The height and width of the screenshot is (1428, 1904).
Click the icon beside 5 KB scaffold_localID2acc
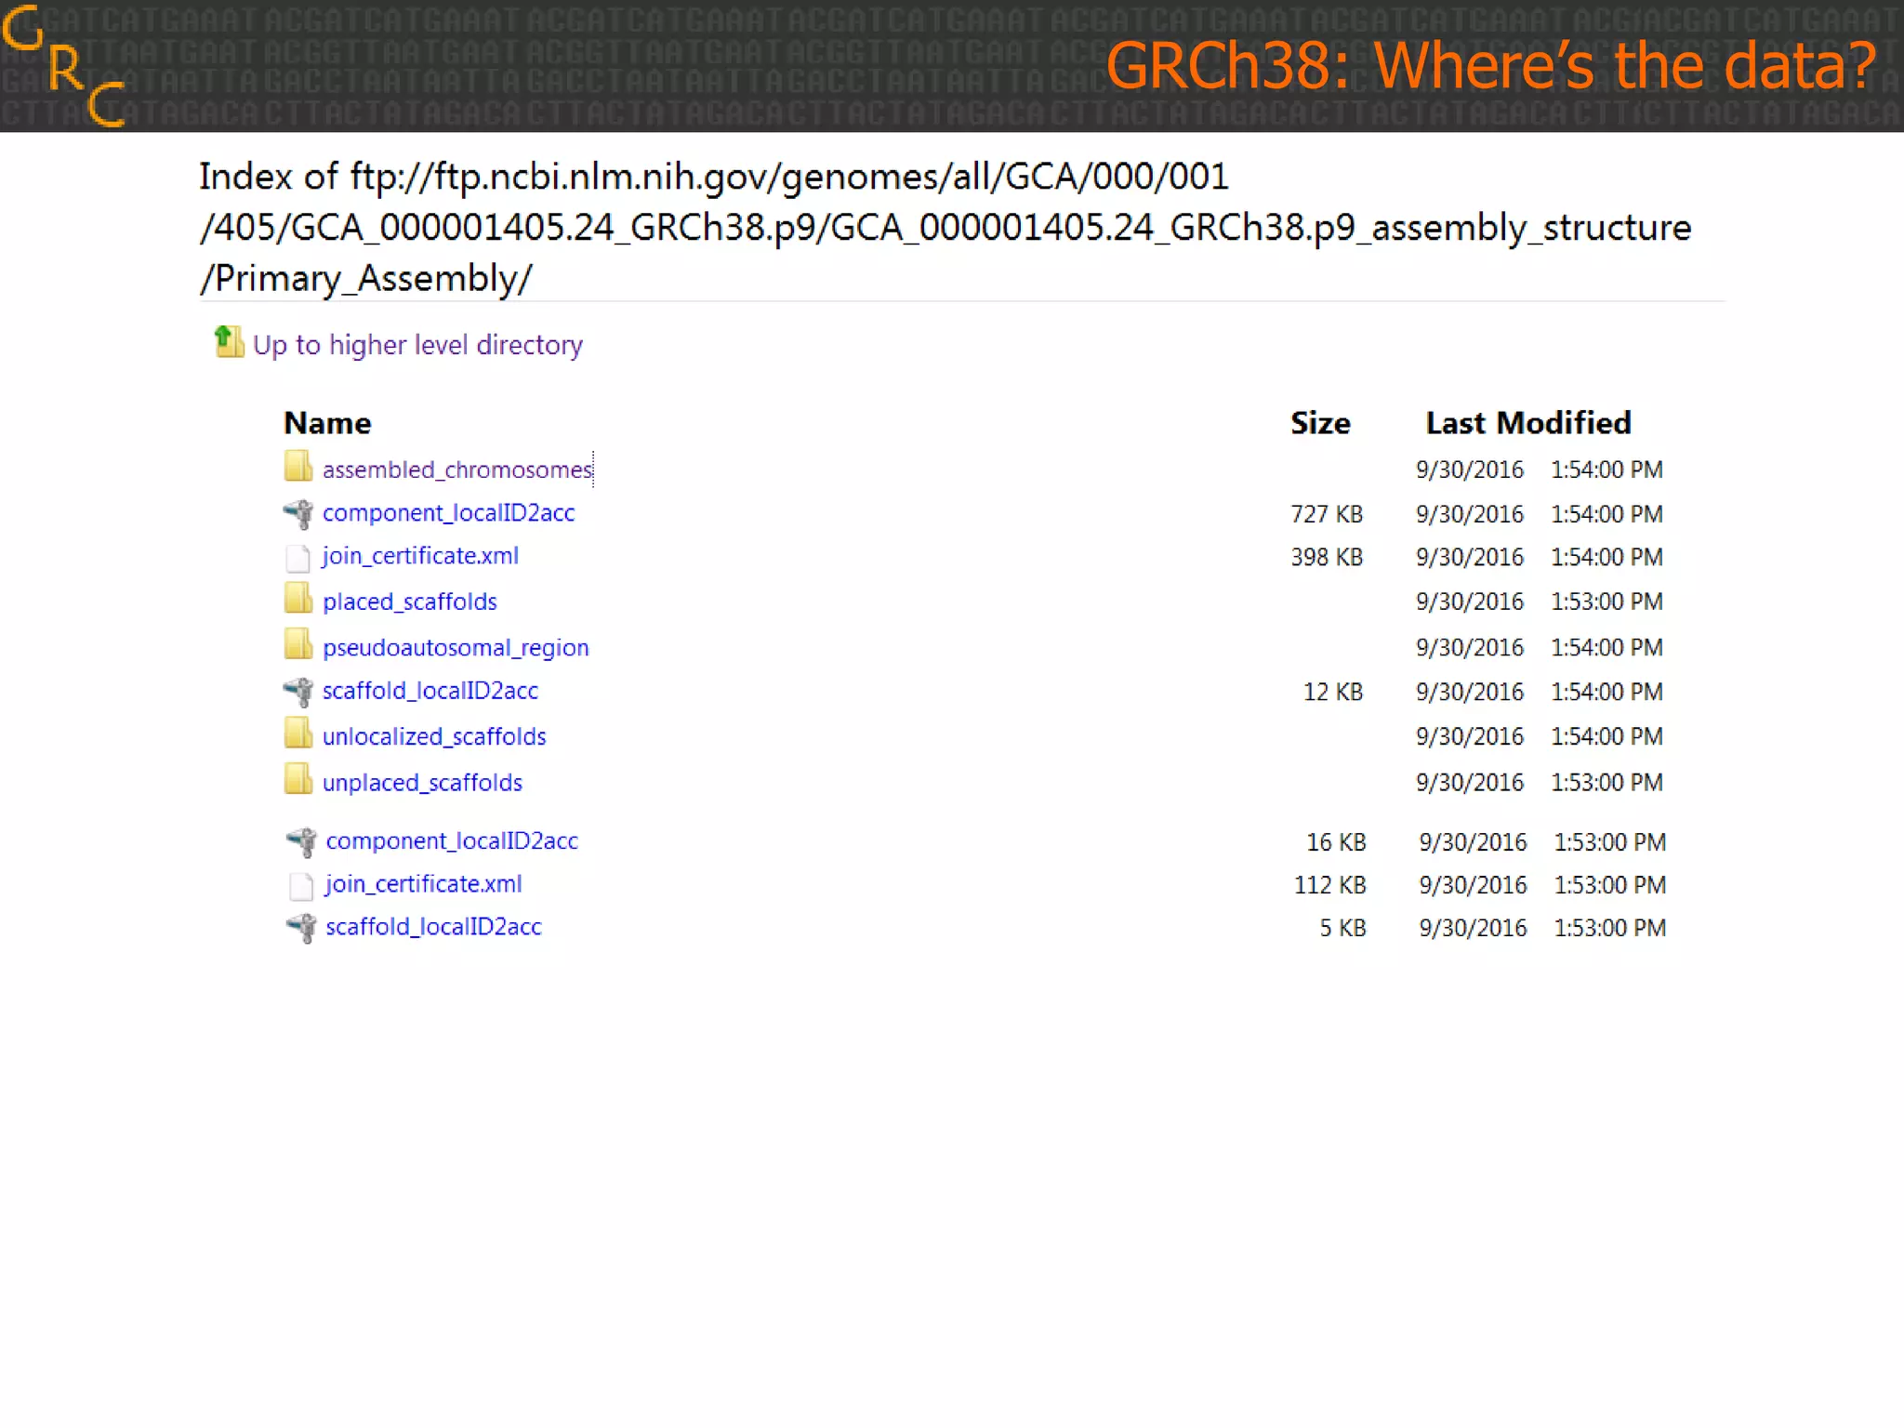pos(302,928)
